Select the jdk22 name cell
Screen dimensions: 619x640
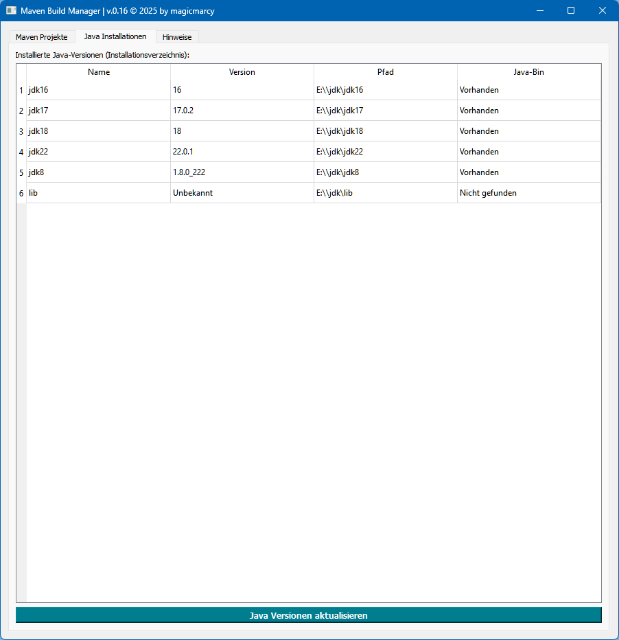(99, 152)
